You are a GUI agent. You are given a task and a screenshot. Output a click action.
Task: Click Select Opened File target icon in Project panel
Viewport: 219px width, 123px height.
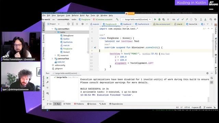[68, 24]
